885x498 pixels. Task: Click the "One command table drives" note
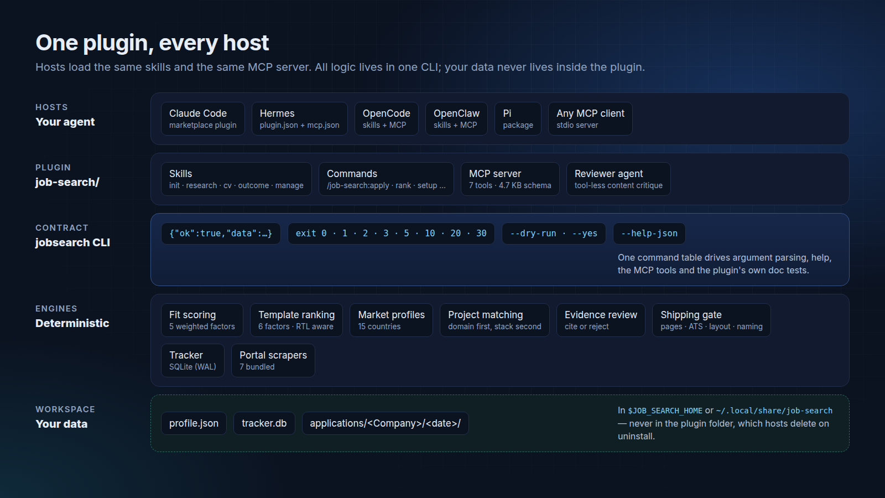pos(725,264)
